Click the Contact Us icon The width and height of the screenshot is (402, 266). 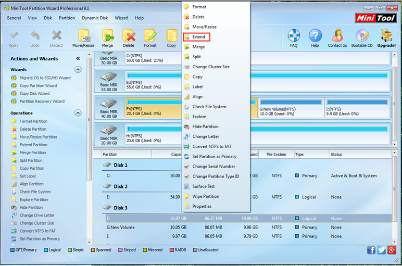pyautogui.click(x=337, y=39)
